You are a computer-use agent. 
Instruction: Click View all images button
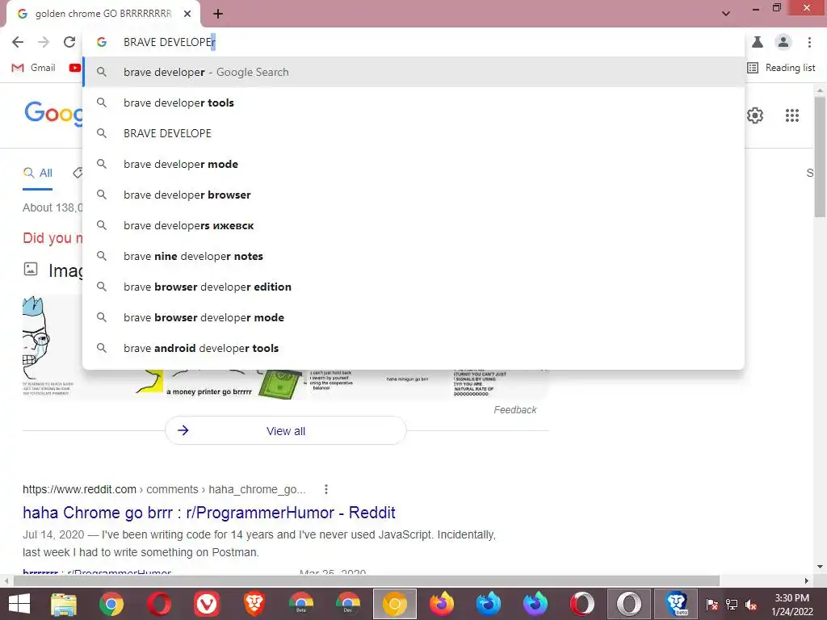point(285,431)
